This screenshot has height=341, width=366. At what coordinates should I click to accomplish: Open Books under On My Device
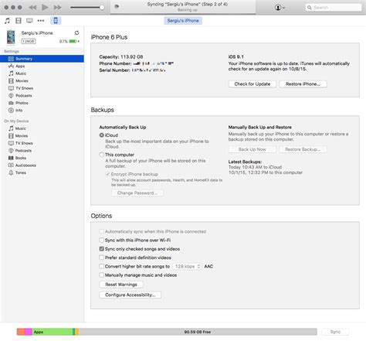tap(42, 158)
